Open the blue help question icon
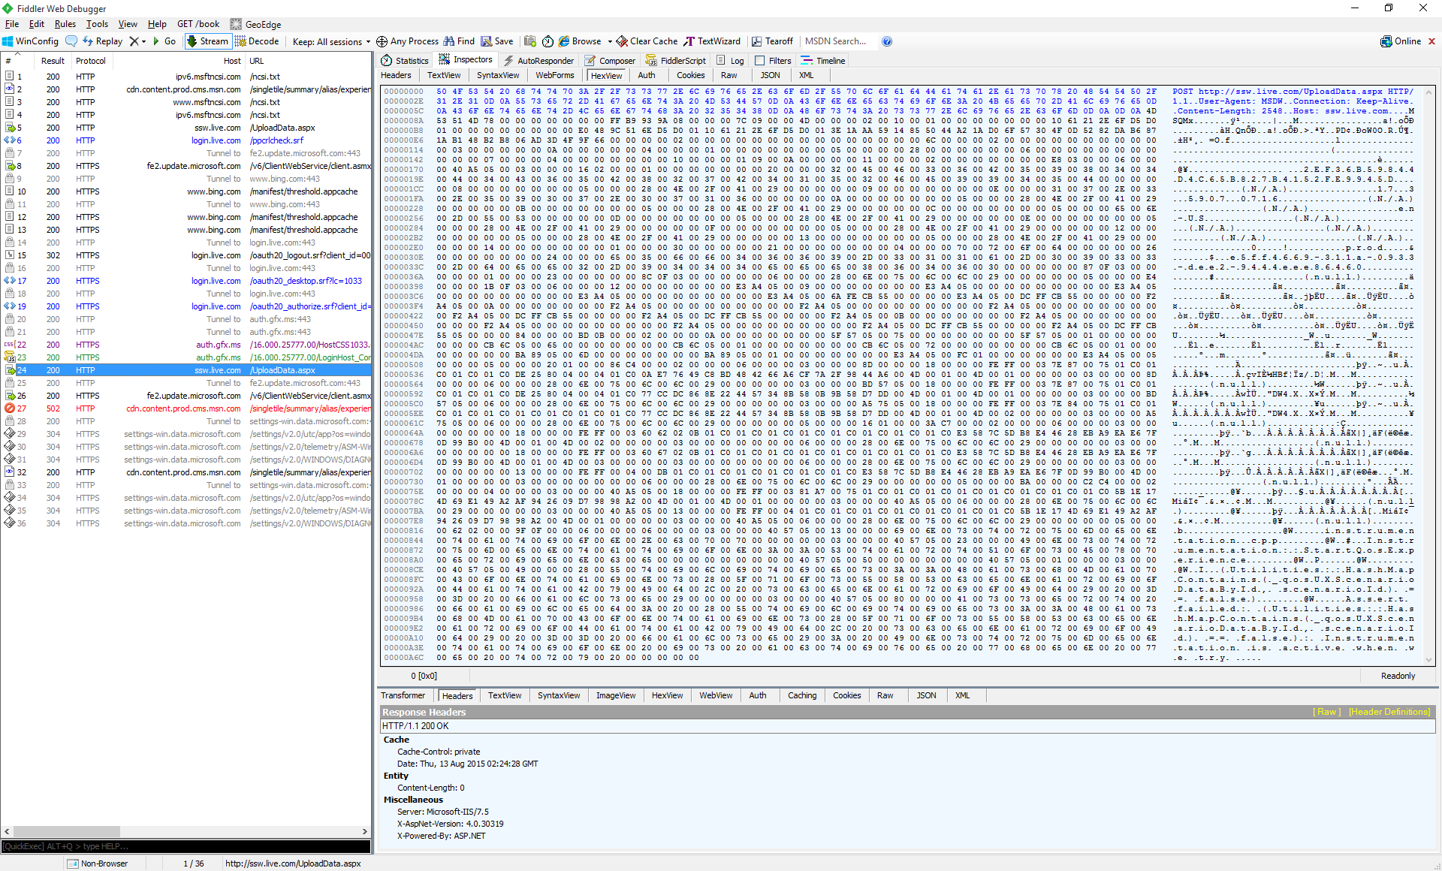 pos(887,41)
